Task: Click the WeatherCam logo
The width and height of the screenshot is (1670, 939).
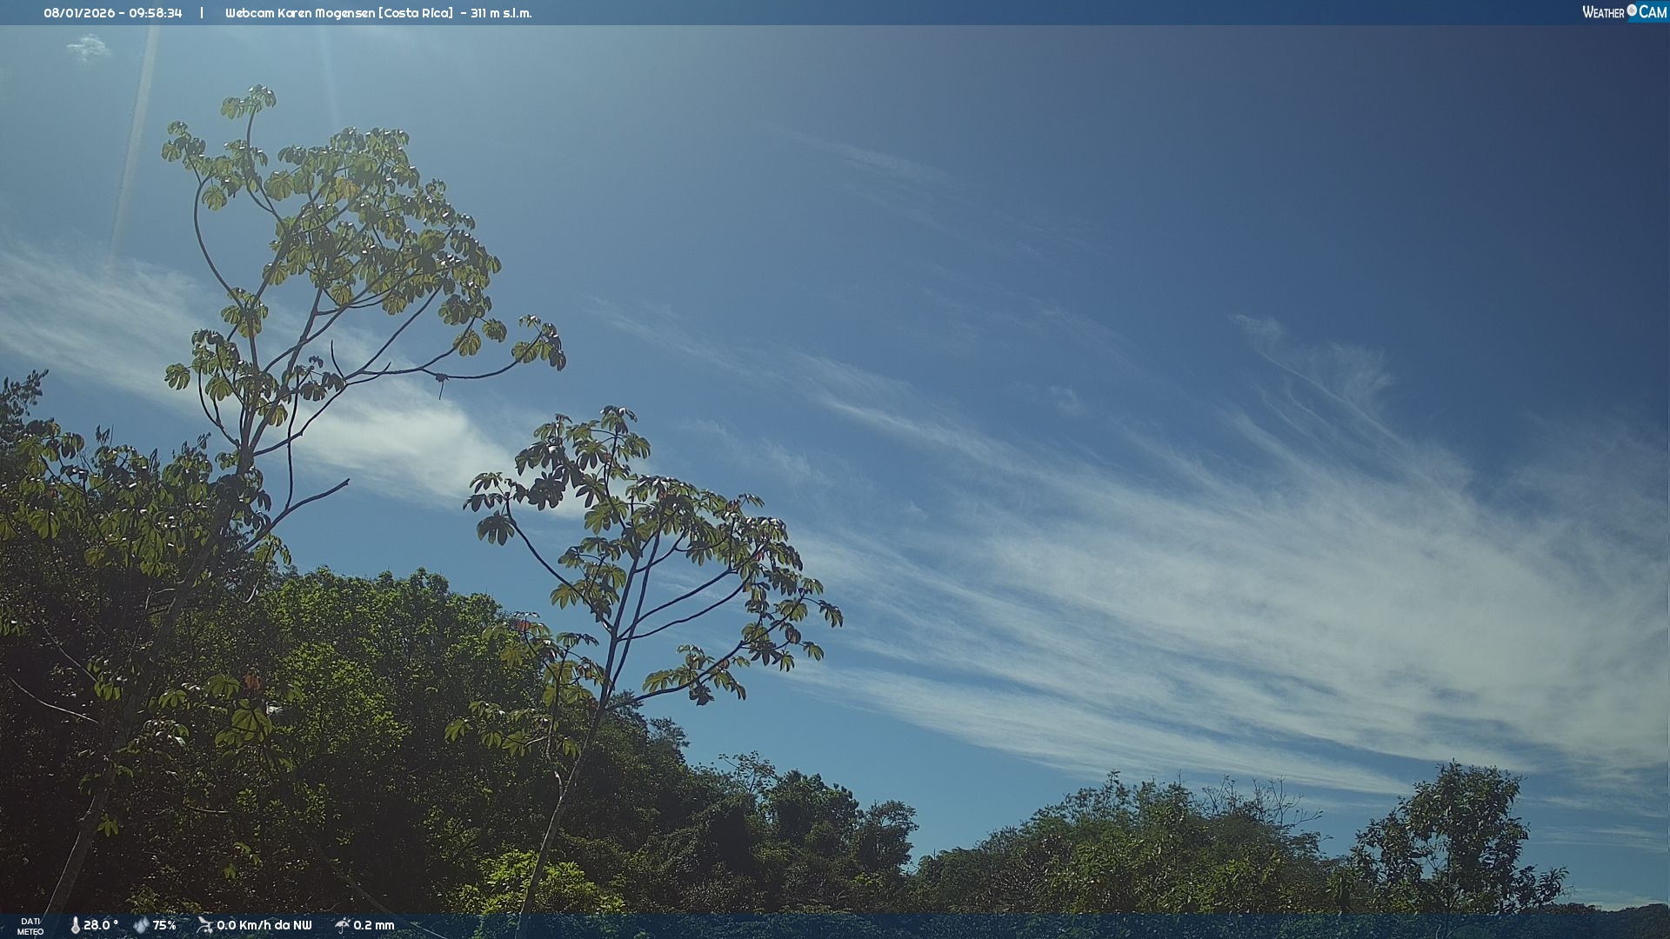Action: 1624,12
